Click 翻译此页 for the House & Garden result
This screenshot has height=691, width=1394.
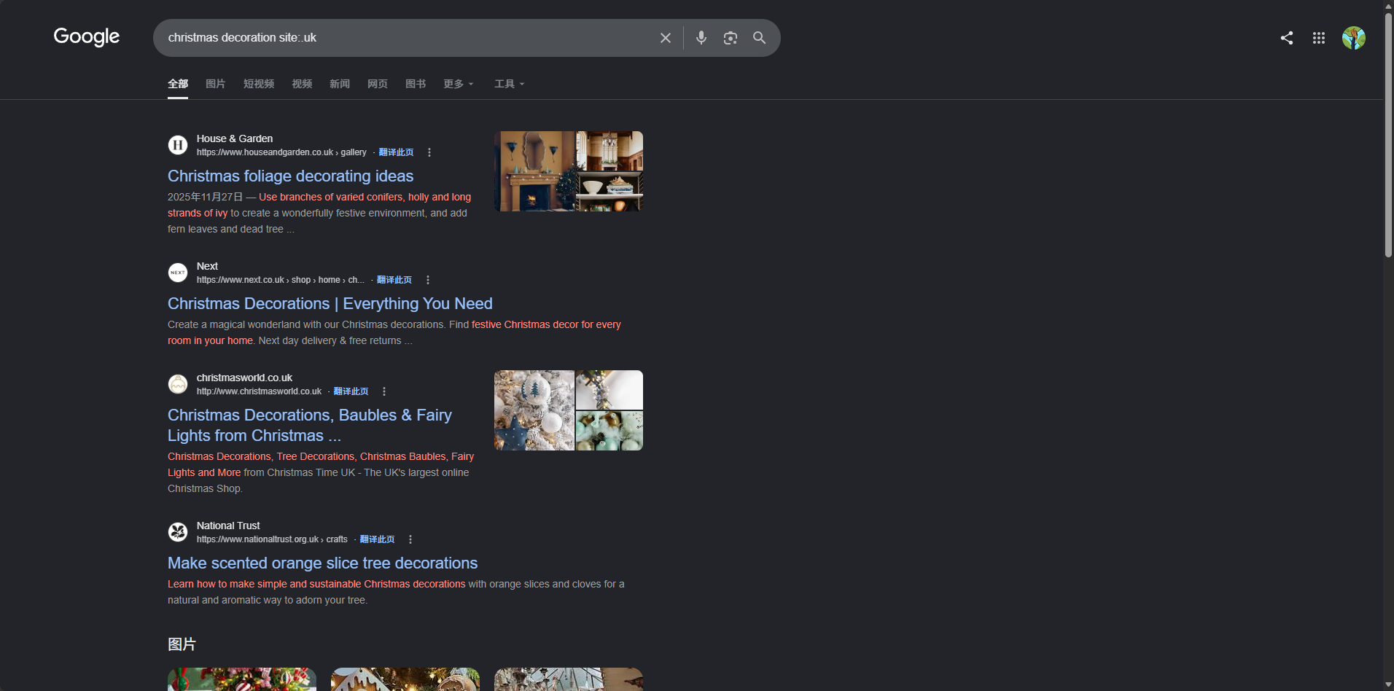(x=397, y=152)
